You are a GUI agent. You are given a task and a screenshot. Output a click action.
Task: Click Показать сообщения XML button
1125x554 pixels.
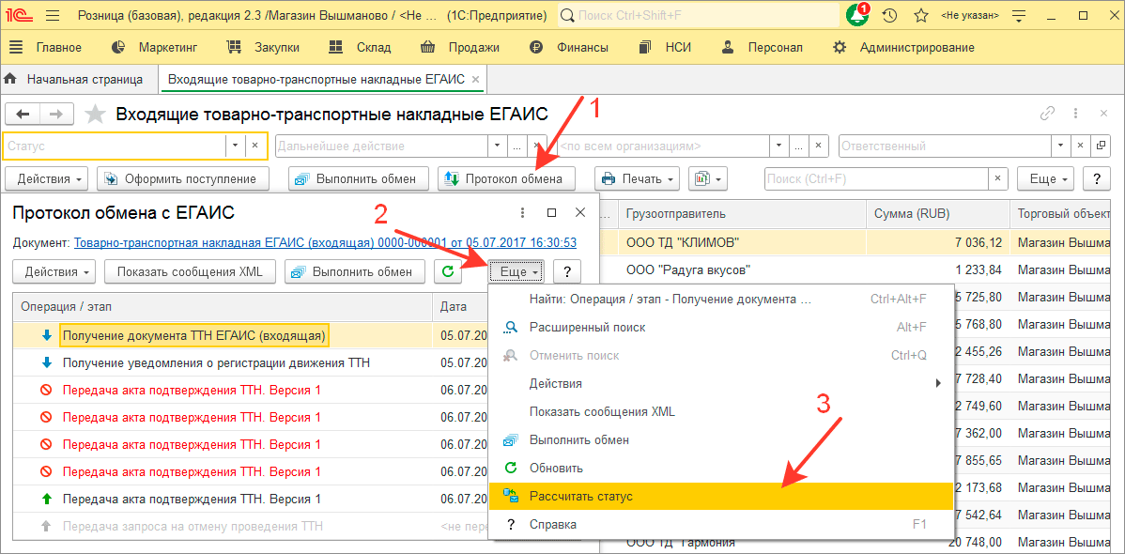coord(190,272)
